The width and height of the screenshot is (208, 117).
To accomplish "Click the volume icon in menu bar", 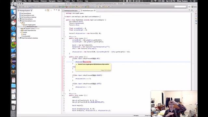I will pyautogui.click(x=152, y=1).
